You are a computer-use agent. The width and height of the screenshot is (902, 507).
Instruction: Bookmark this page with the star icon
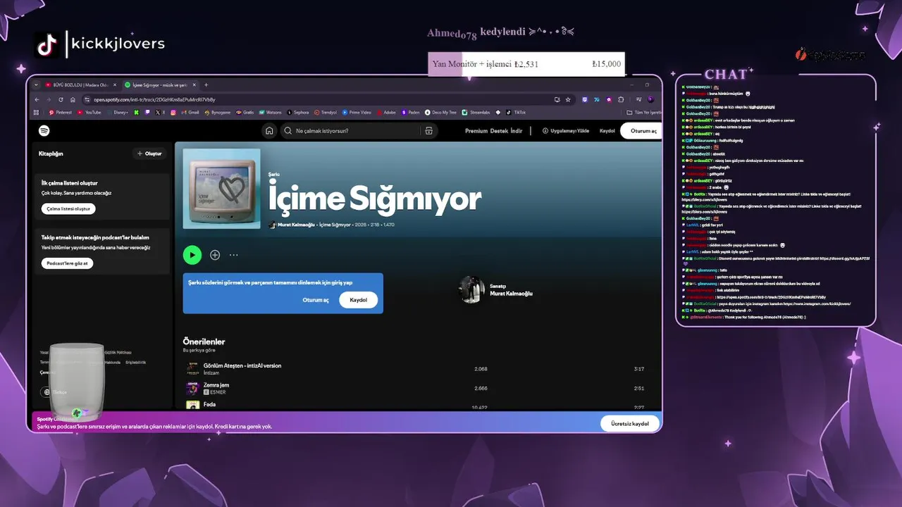click(x=568, y=99)
